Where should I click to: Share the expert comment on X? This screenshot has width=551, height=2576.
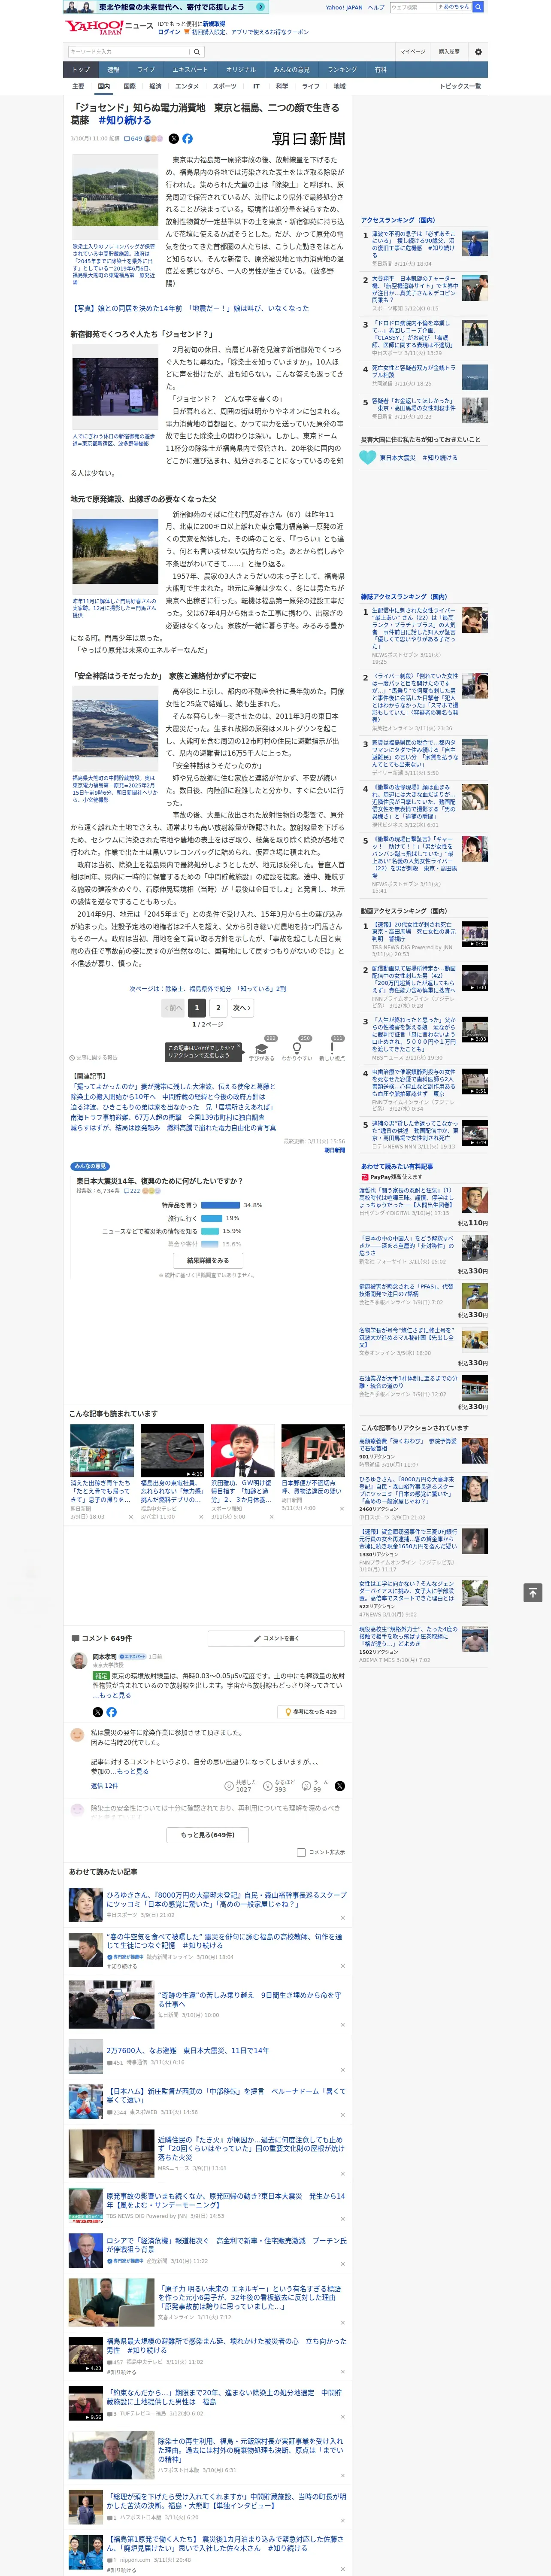click(x=98, y=1712)
